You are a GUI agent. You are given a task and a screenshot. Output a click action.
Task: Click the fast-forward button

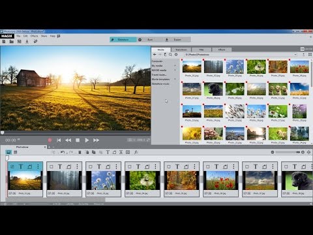point(96,140)
